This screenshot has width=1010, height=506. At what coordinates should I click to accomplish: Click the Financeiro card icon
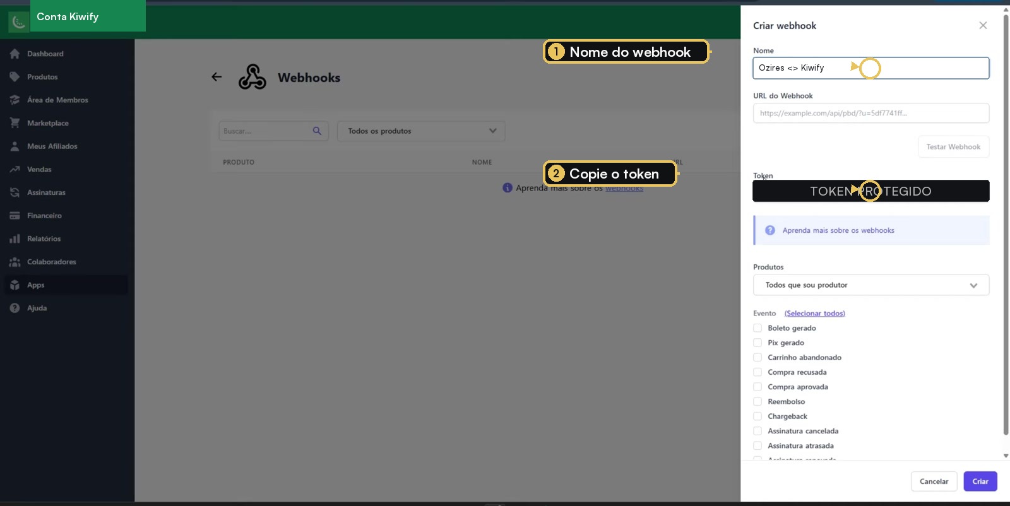point(15,216)
